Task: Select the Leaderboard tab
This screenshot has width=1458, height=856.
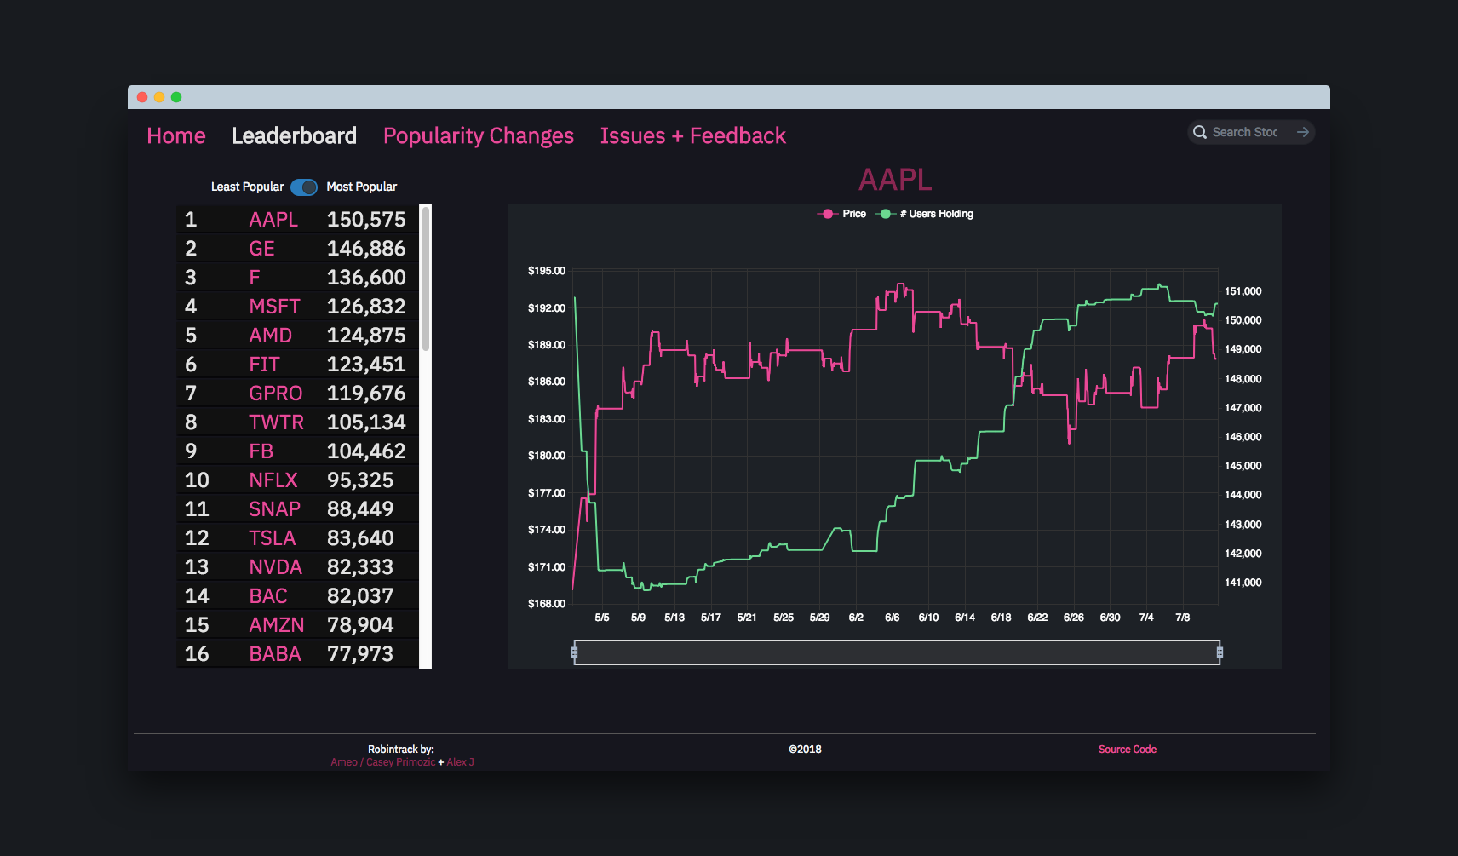Action: point(294,135)
